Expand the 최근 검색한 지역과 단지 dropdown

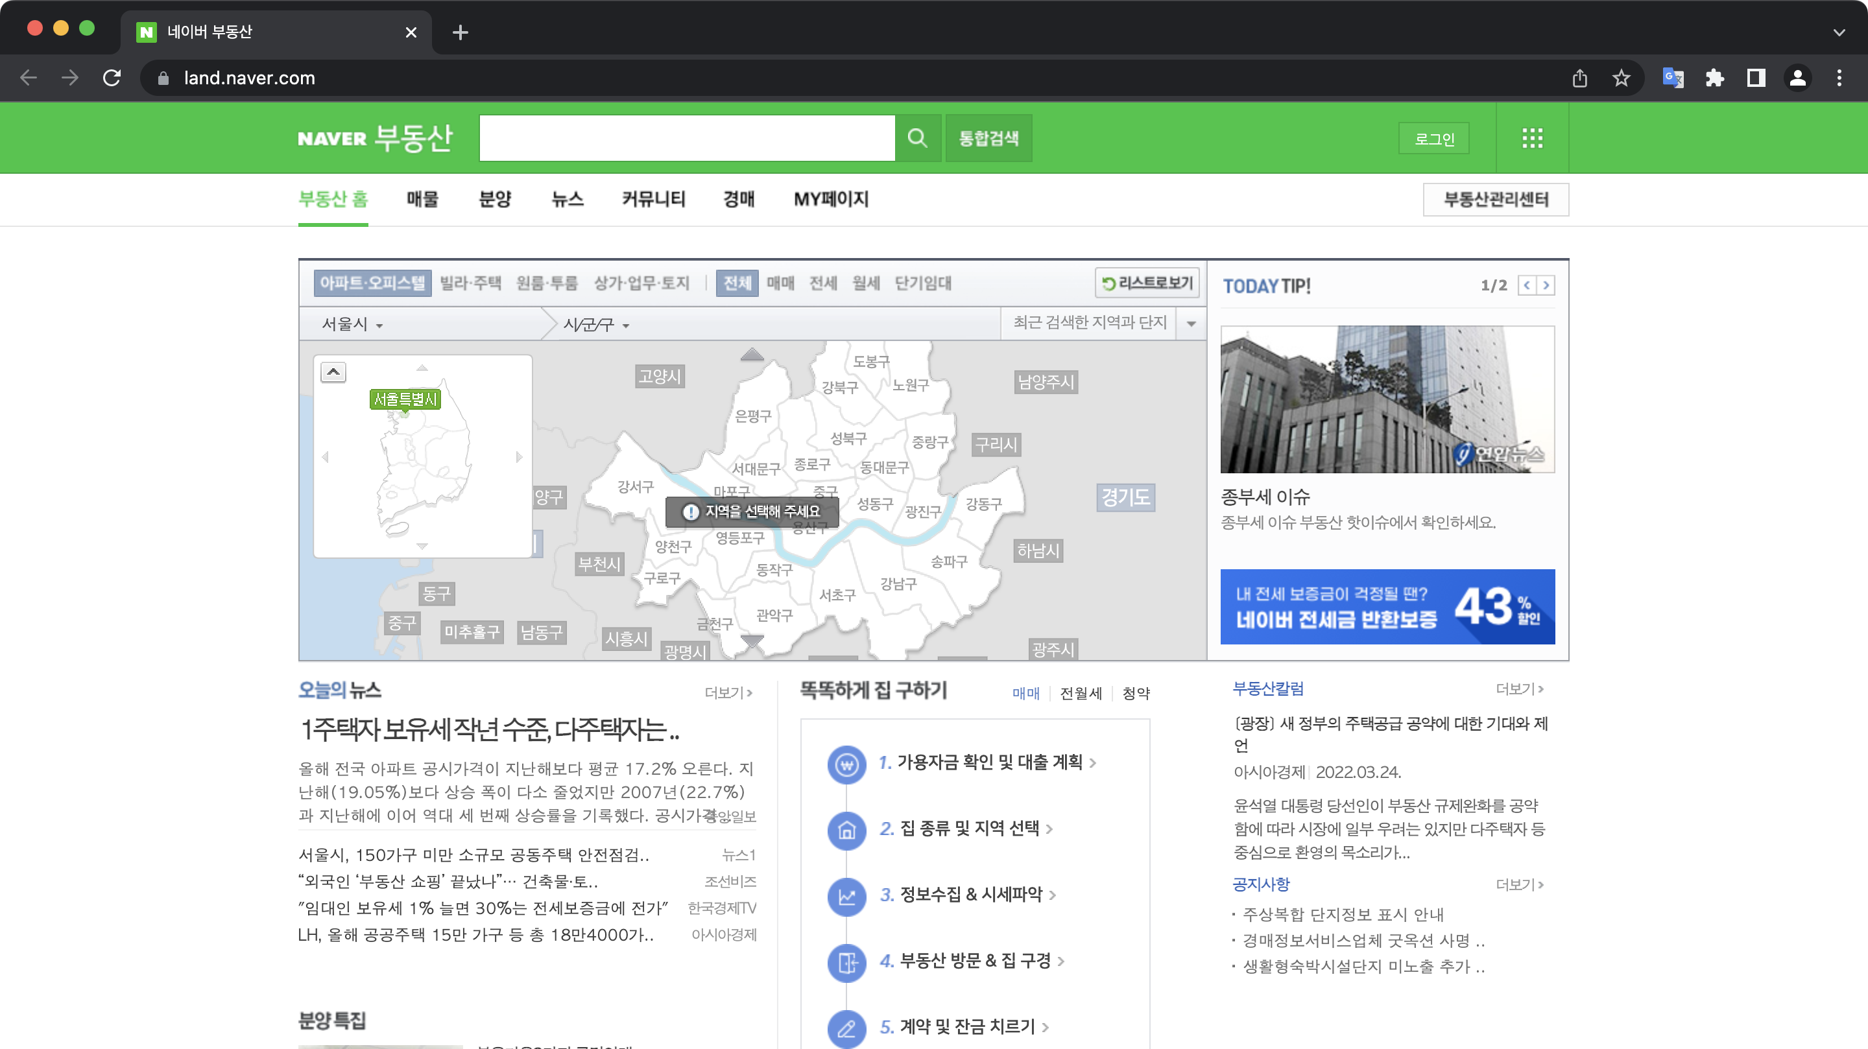1190,324
